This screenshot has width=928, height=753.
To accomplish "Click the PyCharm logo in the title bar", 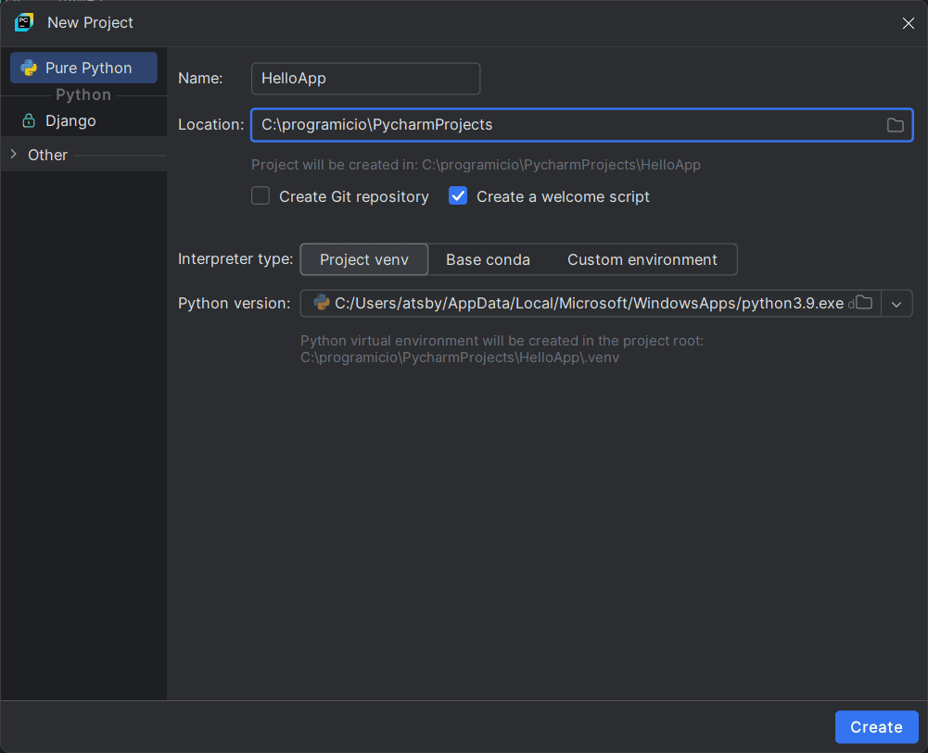I will coord(24,22).
